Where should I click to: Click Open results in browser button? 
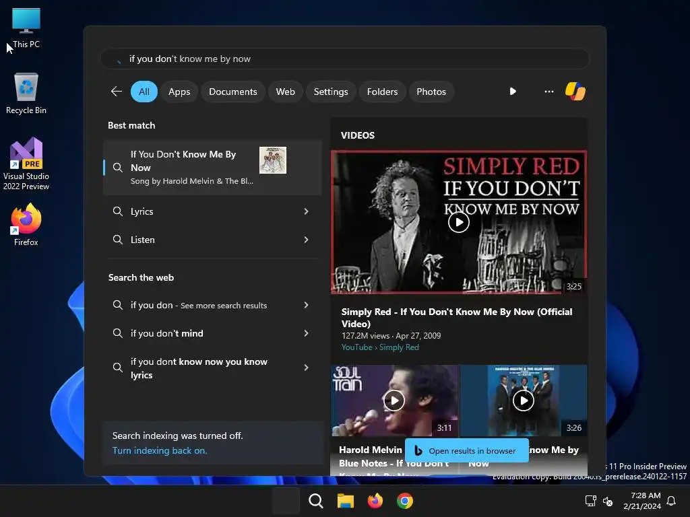point(466,450)
